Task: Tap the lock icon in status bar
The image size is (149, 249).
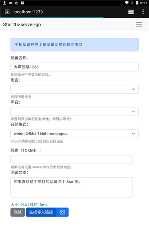Action: [16, 3]
